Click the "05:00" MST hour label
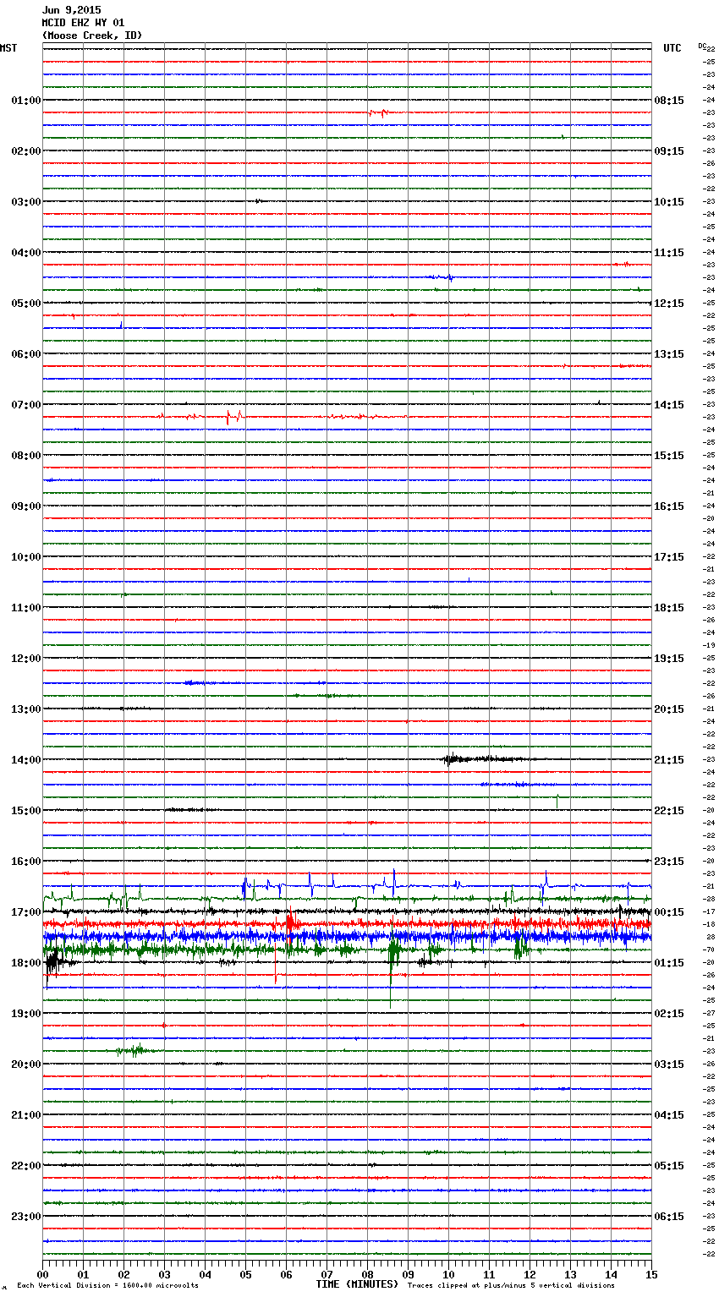 (26, 304)
